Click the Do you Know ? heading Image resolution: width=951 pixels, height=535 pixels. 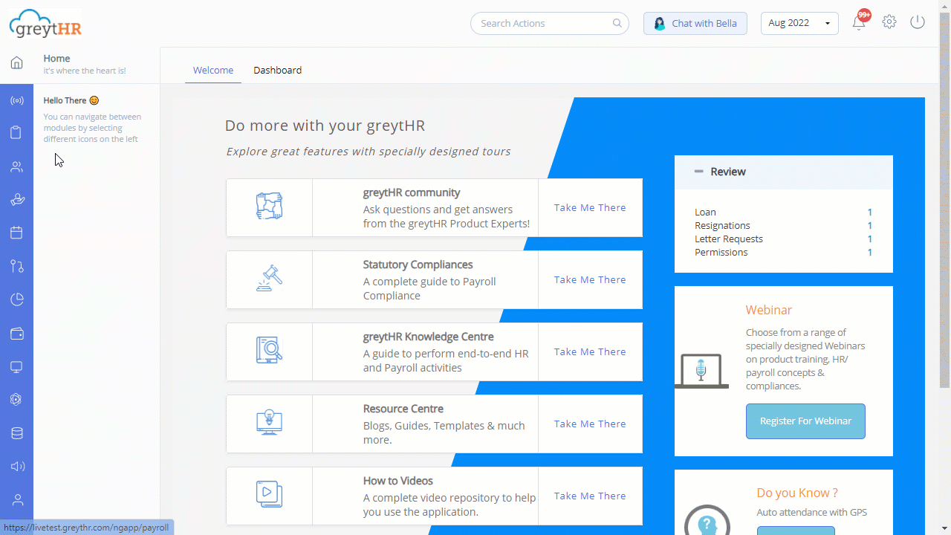797,493
